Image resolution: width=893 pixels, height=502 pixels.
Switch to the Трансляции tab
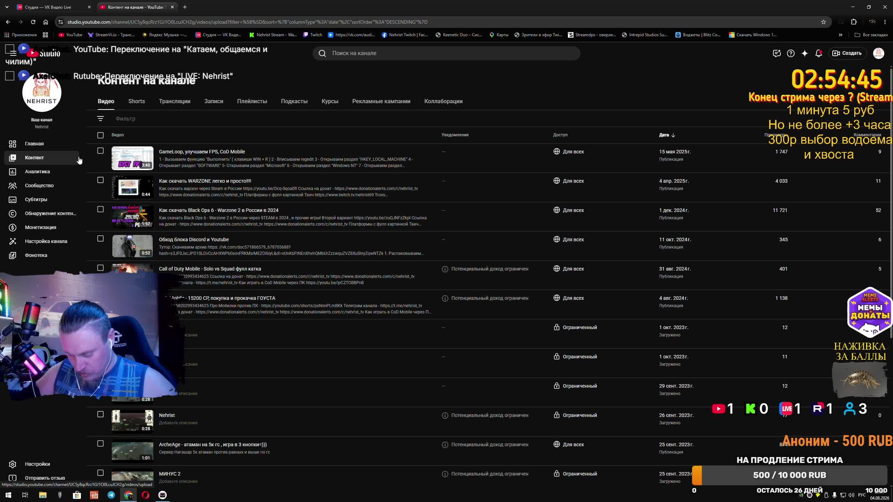click(175, 101)
